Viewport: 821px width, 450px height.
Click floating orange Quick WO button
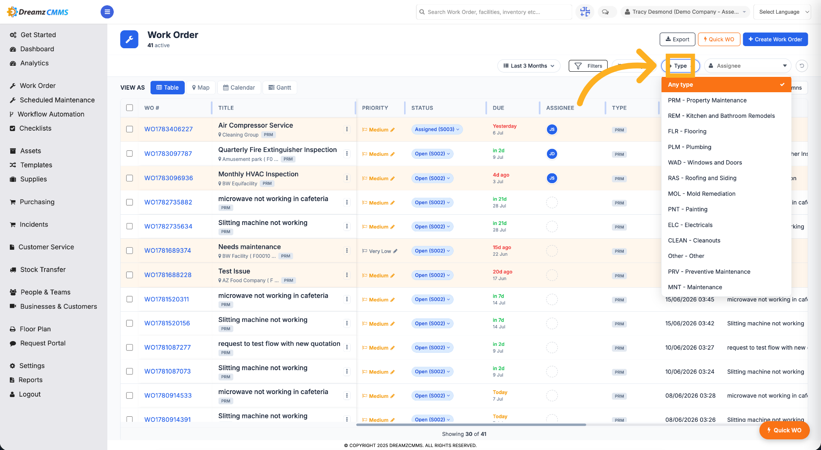click(x=784, y=430)
